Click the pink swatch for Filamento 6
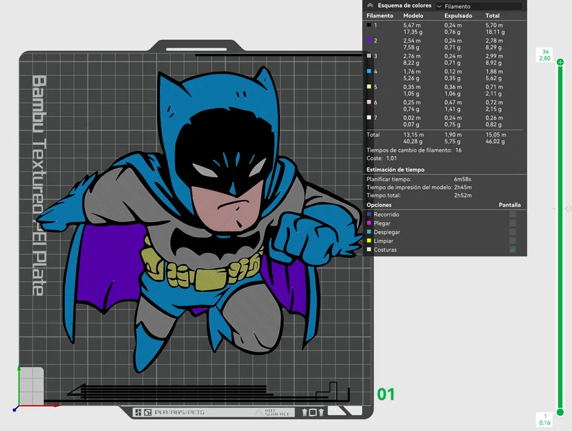The height and width of the screenshot is (431, 572). (369, 101)
